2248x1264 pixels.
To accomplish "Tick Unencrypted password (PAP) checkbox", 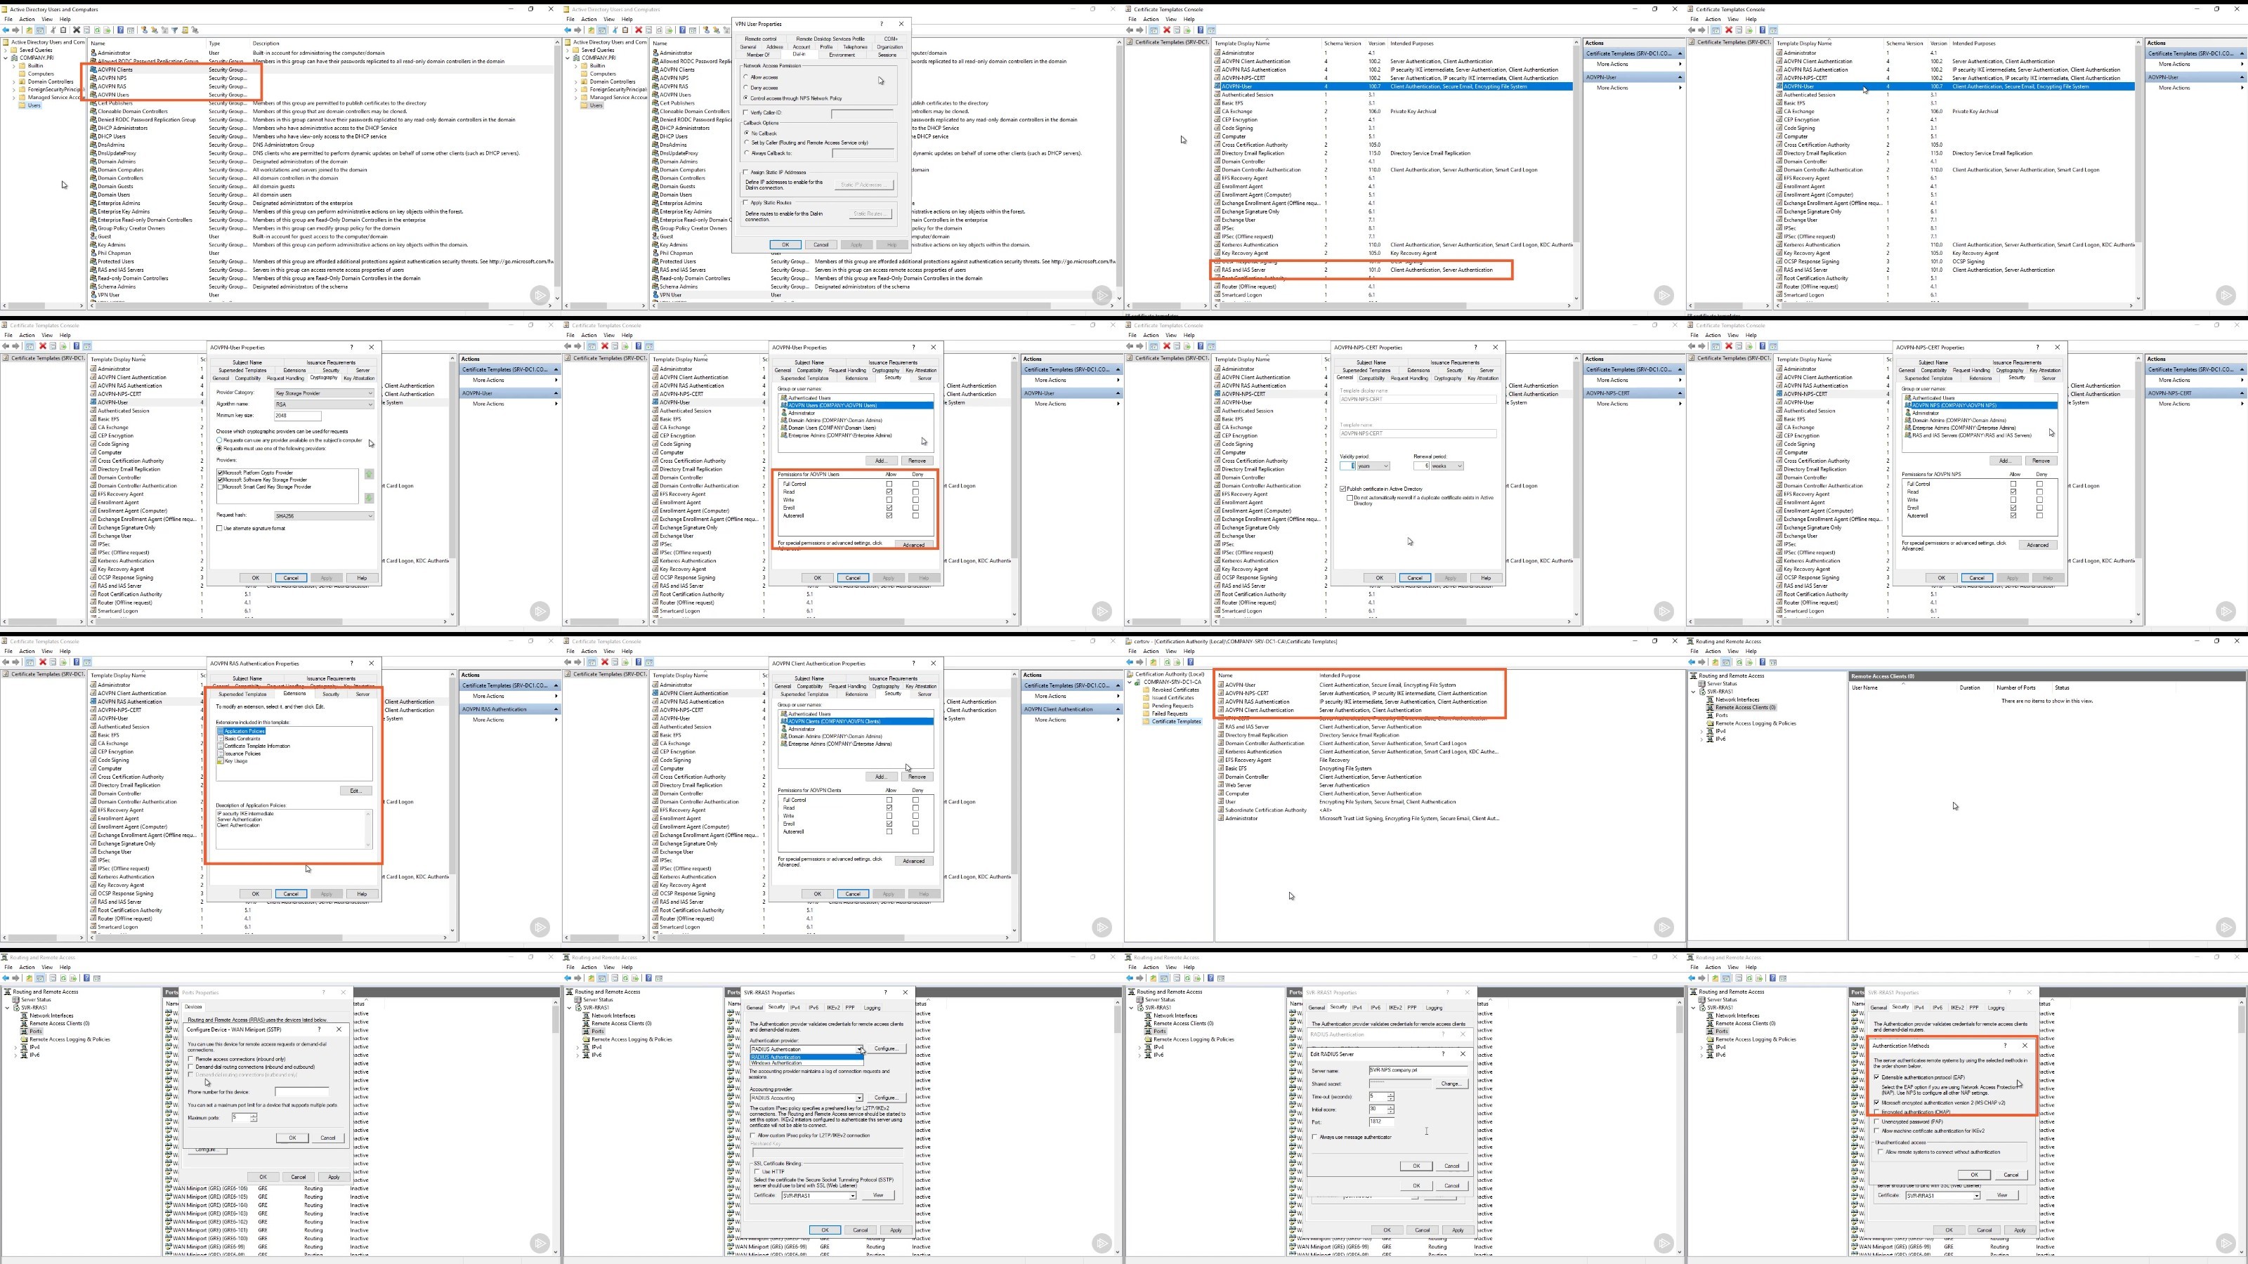I will 1877,1122.
